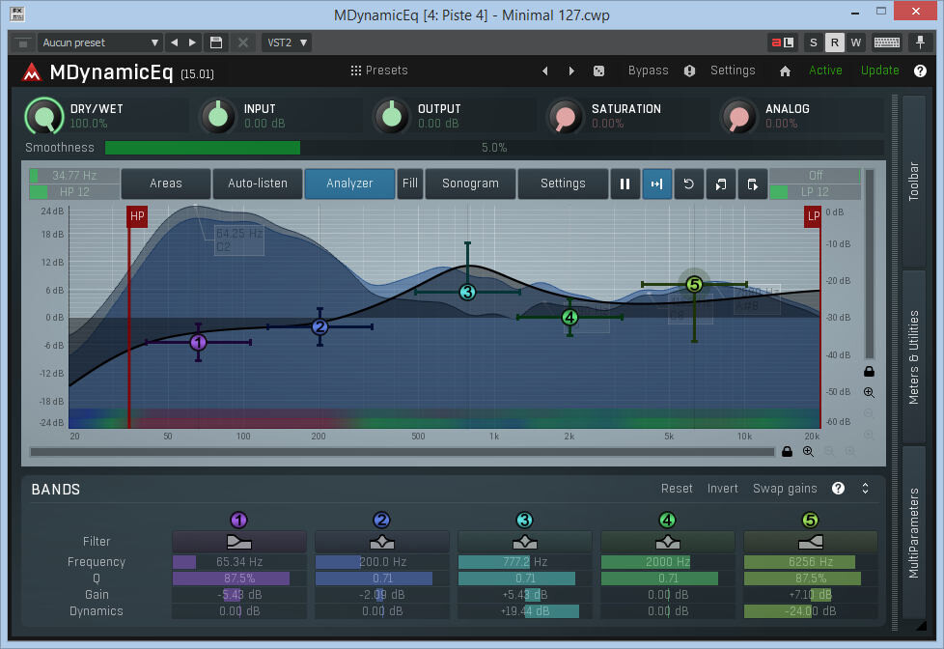Toggle Auto-listen mode
The image size is (944, 649).
pos(258,183)
